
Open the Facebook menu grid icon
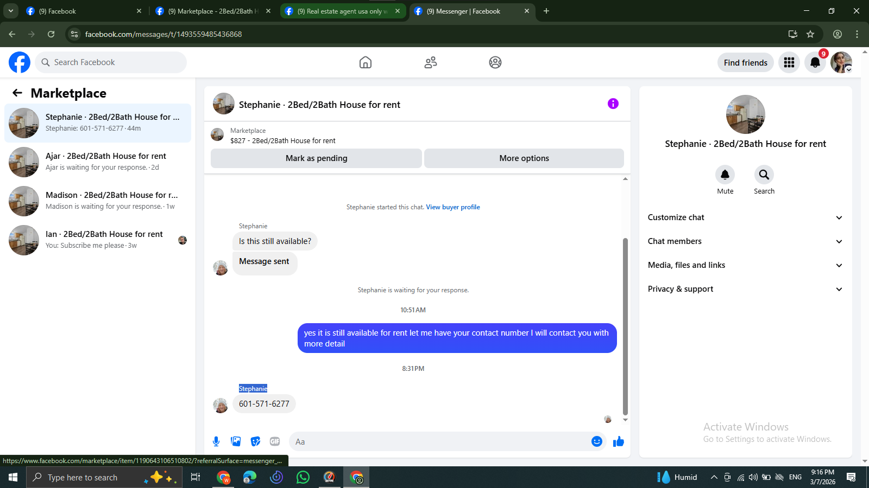[789, 62]
